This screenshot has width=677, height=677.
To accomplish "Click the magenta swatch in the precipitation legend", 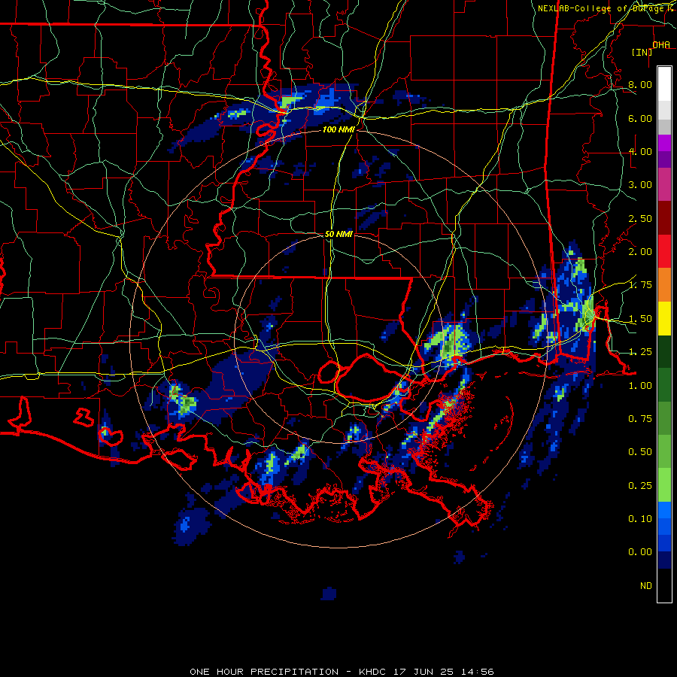I will click(x=664, y=143).
